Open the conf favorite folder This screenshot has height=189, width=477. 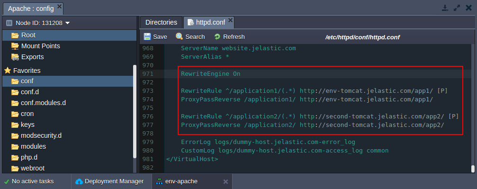click(68, 81)
